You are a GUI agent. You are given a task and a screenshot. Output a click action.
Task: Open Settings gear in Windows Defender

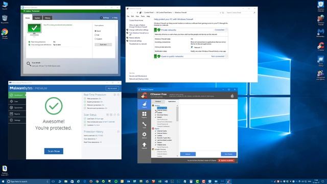(104, 18)
